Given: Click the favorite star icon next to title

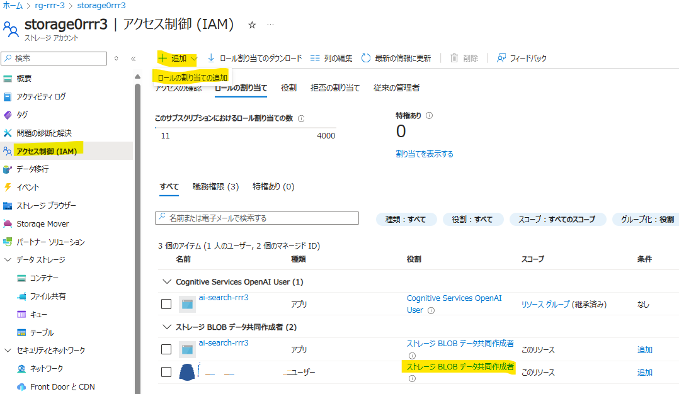Looking at the screenshot, I should (252, 25).
